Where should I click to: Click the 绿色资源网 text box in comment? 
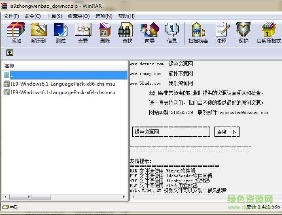tap(171, 132)
